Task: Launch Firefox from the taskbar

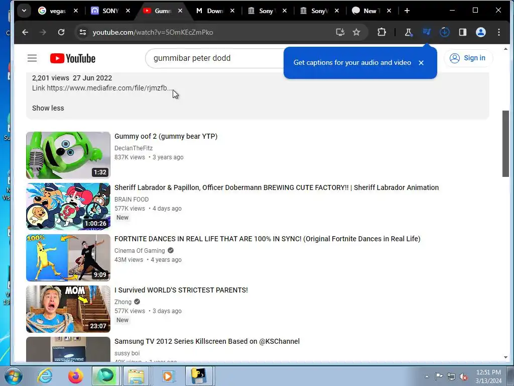Action: click(75, 376)
